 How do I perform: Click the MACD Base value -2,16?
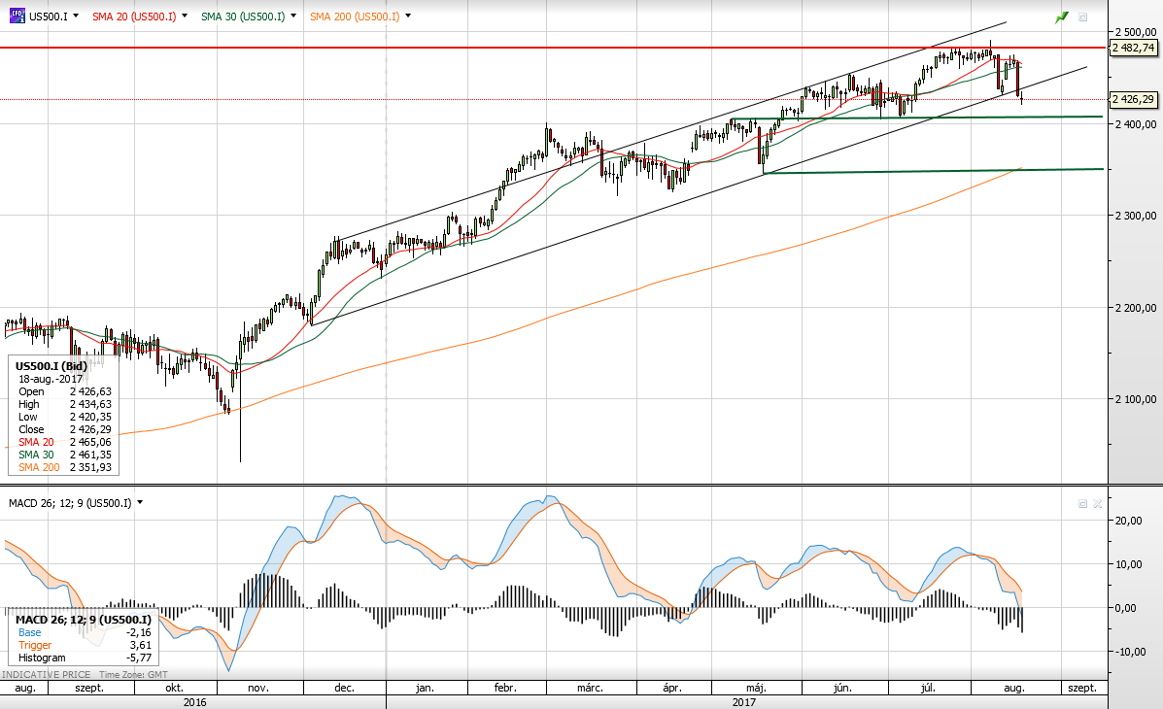[139, 632]
